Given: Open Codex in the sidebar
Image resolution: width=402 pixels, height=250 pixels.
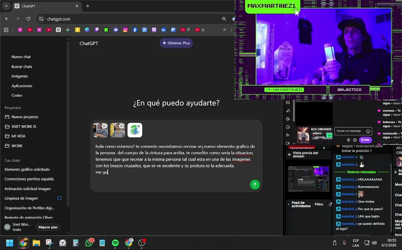Looking at the screenshot, I should tap(17, 95).
